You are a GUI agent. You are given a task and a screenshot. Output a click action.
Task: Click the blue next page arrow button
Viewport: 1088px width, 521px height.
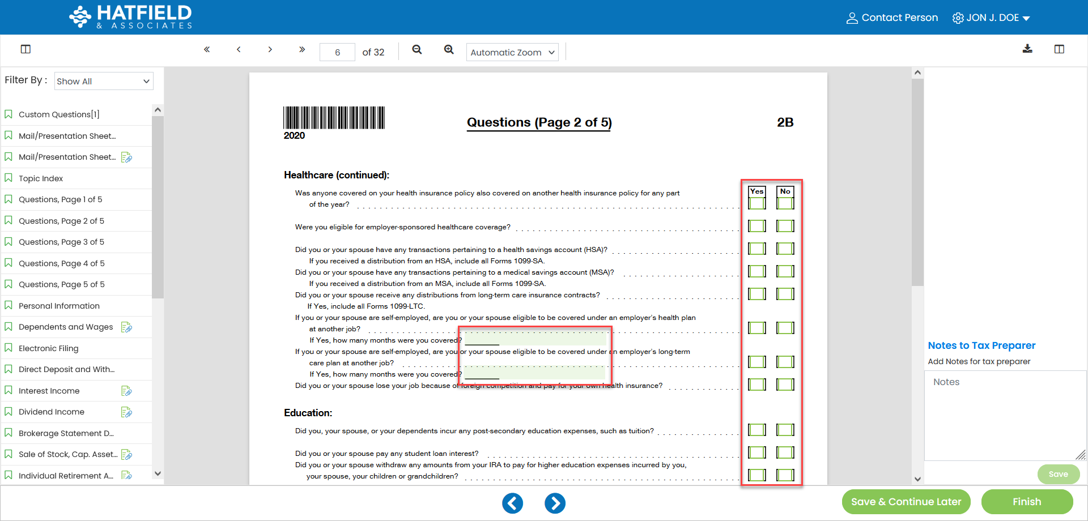point(555,503)
